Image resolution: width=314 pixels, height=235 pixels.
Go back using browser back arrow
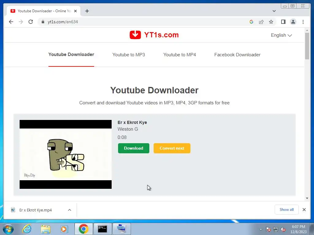pyautogui.click(x=11, y=22)
